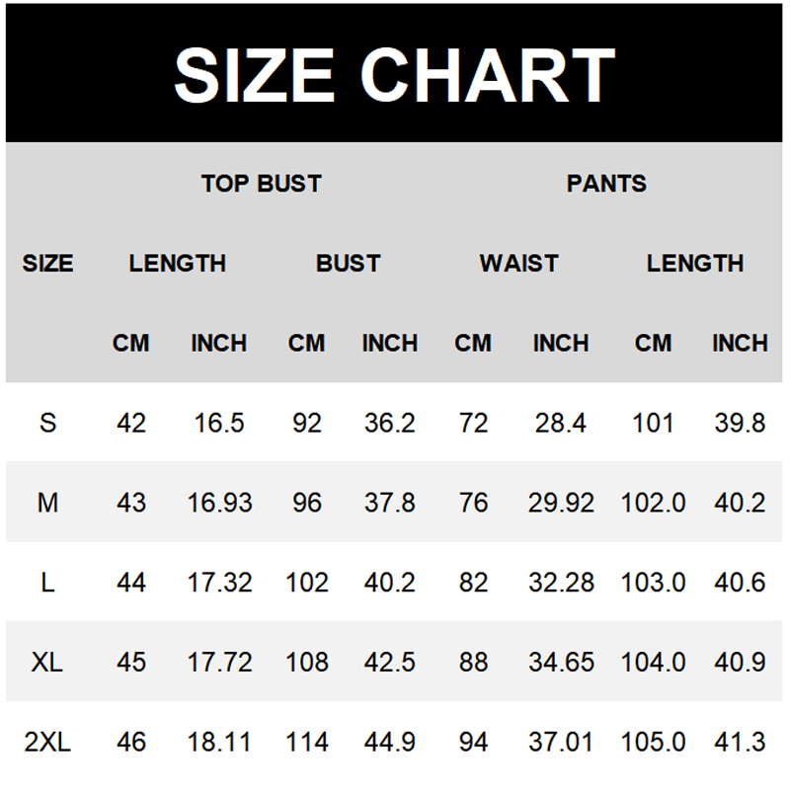The image size is (790, 790).
Task: Select the 2XL size row label
Action: (47, 742)
